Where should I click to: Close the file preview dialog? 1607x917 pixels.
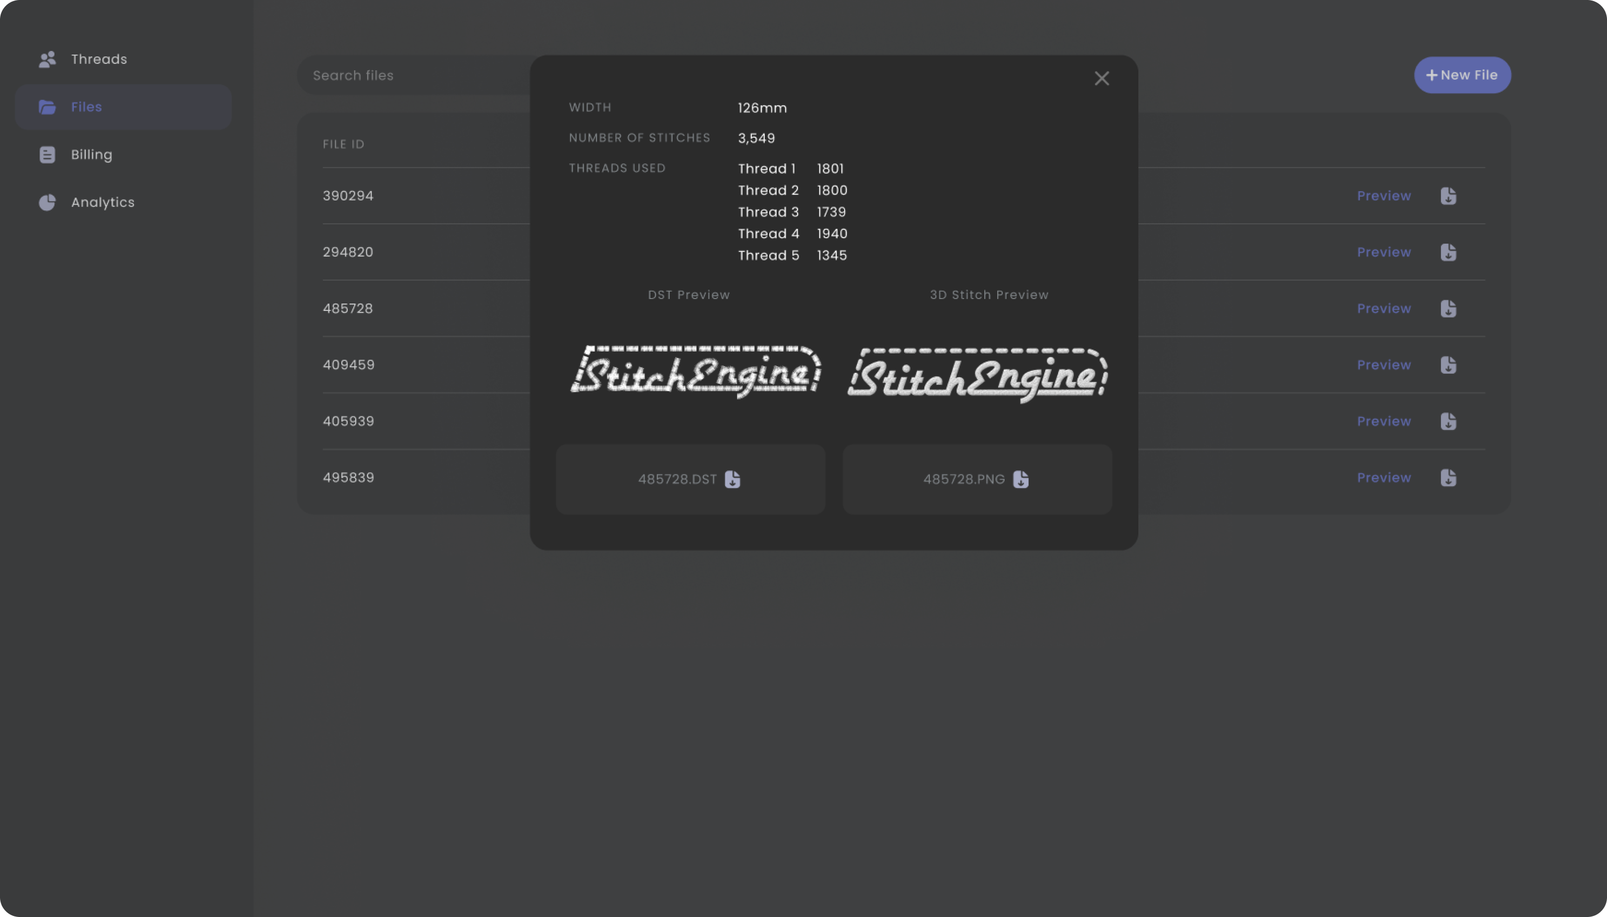(1101, 79)
